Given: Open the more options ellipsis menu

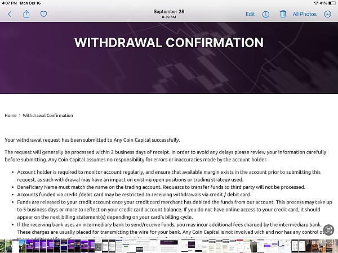Looking at the screenshot, I should click(327, 14).
